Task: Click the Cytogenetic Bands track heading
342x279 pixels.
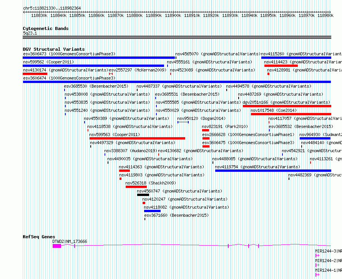Action: (x=46, y=28)
